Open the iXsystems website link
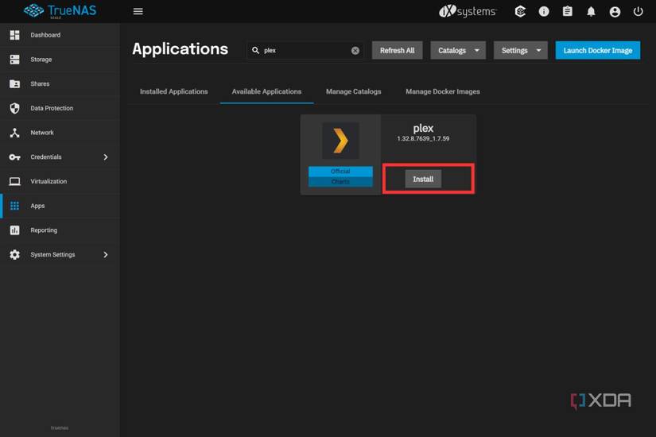 point(468,11)
